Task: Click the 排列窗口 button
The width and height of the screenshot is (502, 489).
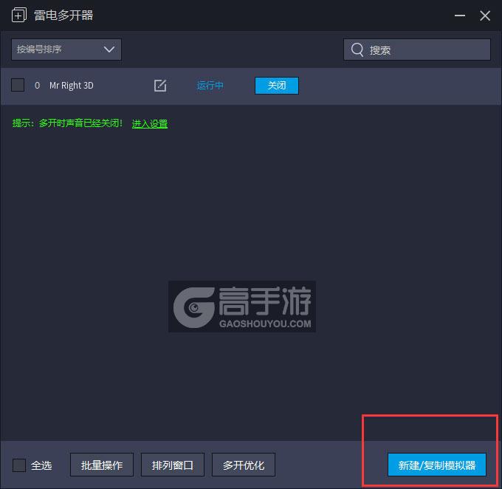Action: click(x=173, y=465)
